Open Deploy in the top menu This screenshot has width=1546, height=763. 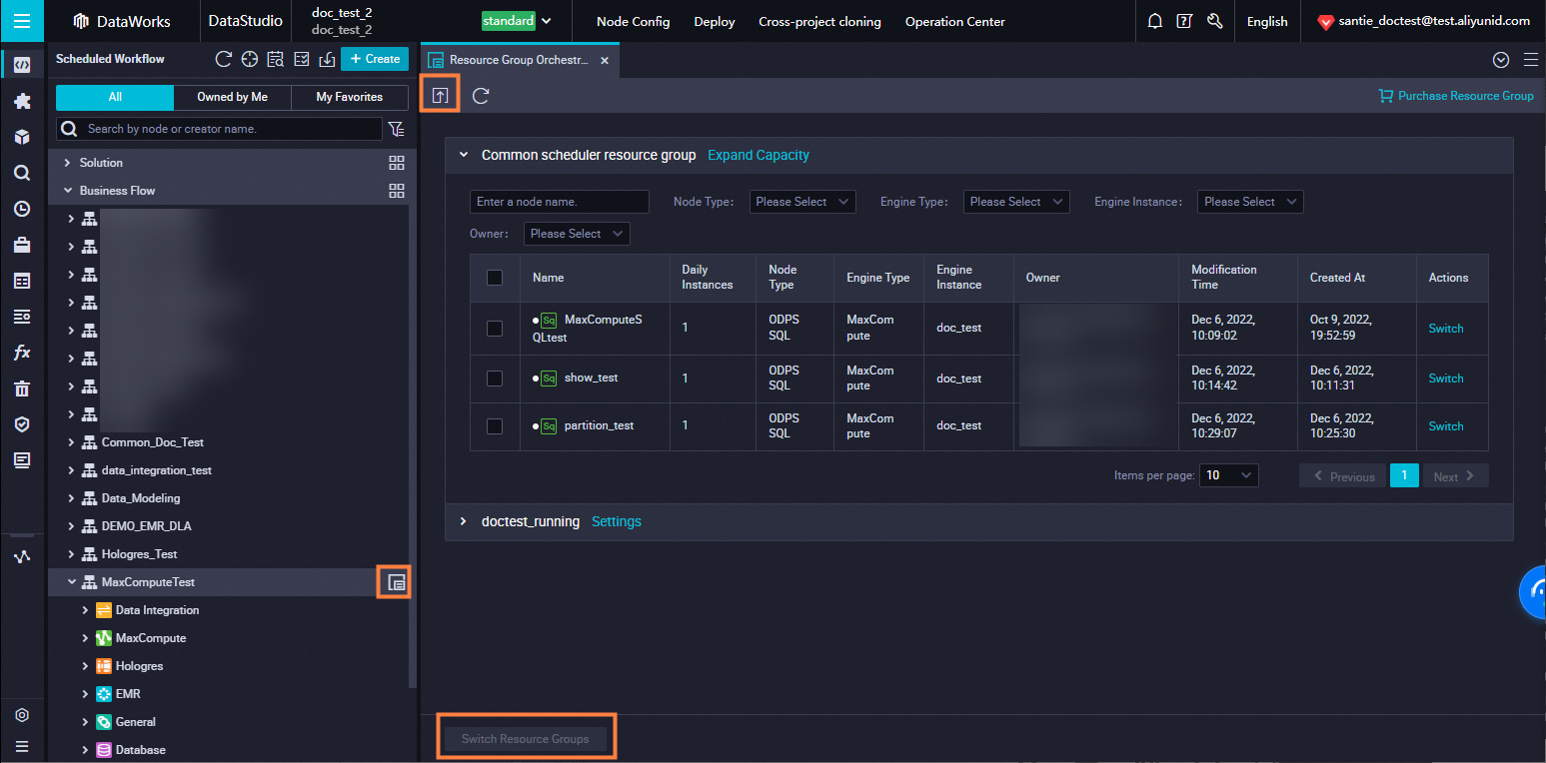[x=715, y=21]
